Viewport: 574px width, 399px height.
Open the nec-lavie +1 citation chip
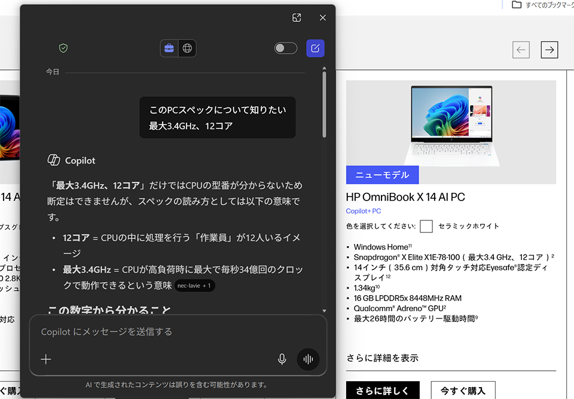point(194,286)
